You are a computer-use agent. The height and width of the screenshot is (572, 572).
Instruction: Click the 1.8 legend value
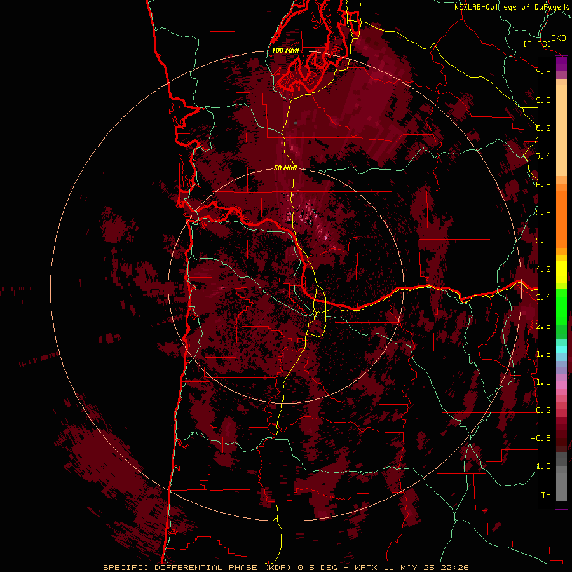pos(543,354)
